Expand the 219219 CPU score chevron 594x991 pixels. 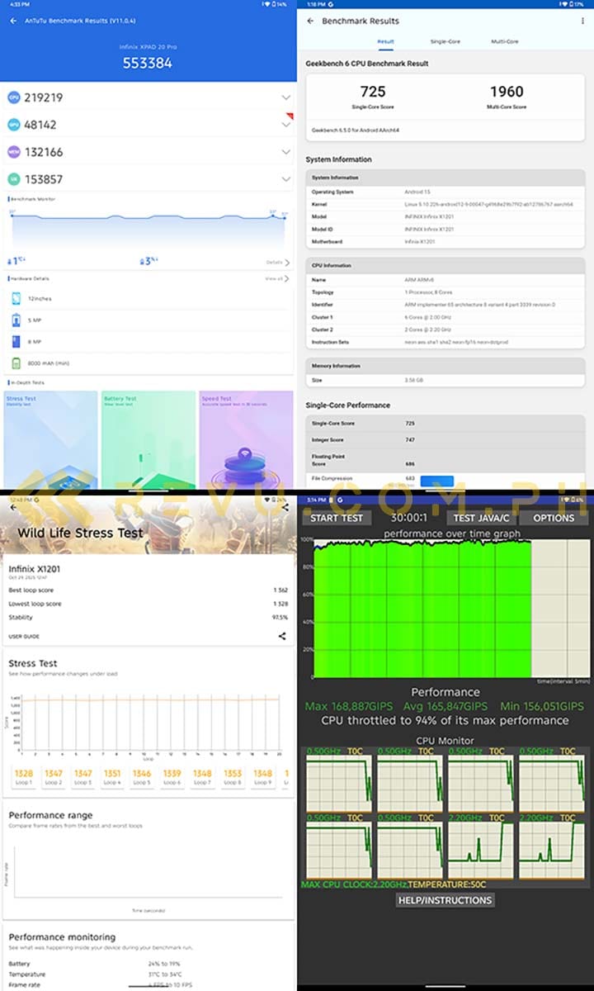[285, 97]
